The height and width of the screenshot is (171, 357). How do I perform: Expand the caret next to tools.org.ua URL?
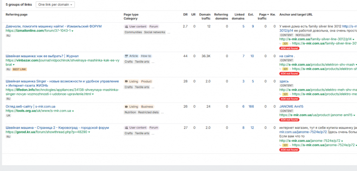pyautogui.click(x=73, y=111)
